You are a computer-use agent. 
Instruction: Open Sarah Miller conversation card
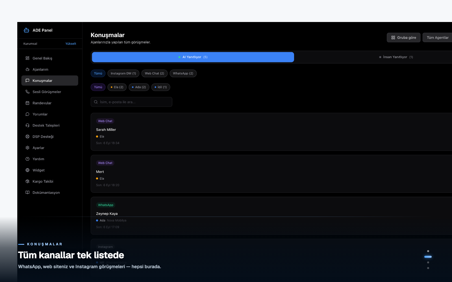click(271, 132)
